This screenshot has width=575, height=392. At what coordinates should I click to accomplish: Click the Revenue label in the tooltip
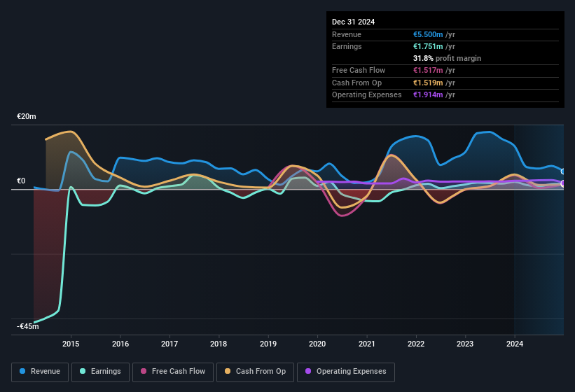(347, 34)
